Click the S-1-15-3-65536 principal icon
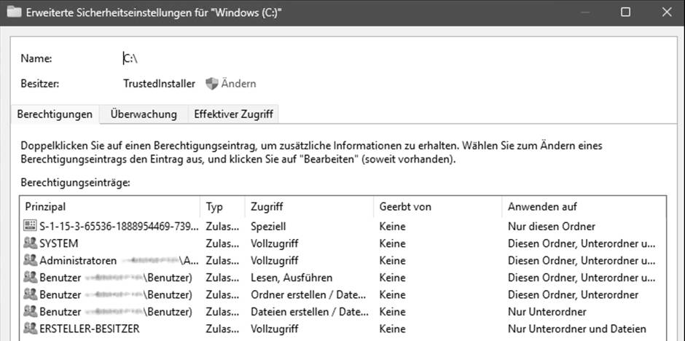 pyautogui.click(x=30, y=226)
